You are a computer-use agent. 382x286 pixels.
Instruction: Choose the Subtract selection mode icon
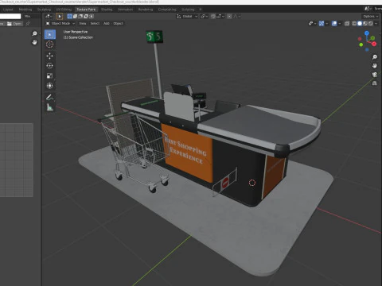click(x=80, y=17)
